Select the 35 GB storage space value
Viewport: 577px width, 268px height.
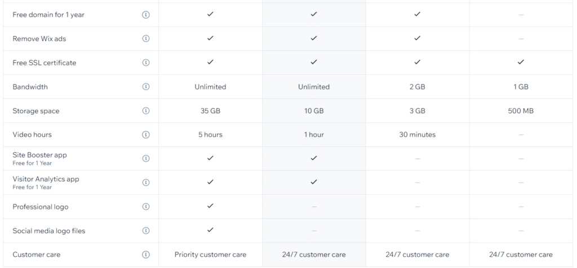(x=210, y=111)
